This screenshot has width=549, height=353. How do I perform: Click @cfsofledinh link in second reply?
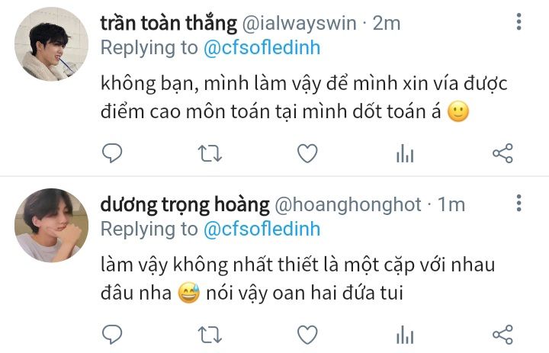tap(262, 229)
